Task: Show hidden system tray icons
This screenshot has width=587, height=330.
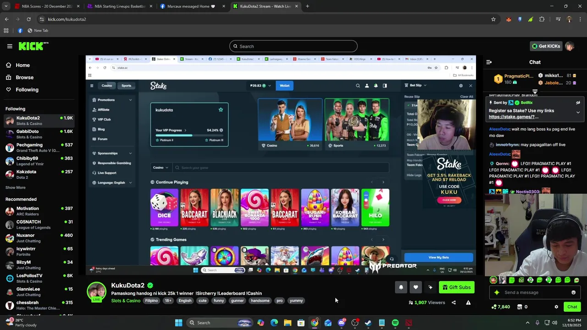Action: pyautogui.click(x=527, y=323)
